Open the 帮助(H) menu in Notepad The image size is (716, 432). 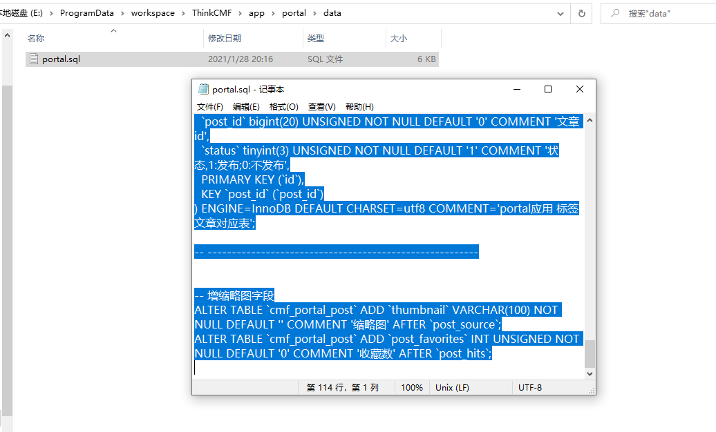(x=359, y=106)
